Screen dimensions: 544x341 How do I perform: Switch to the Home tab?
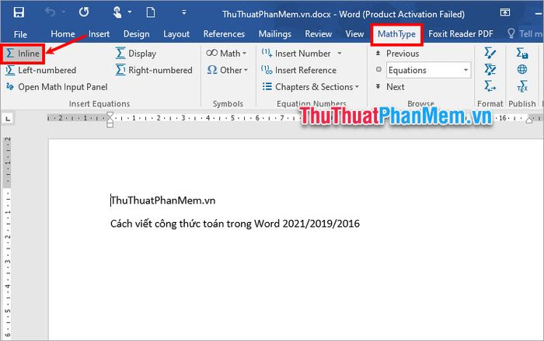(63, 34)
